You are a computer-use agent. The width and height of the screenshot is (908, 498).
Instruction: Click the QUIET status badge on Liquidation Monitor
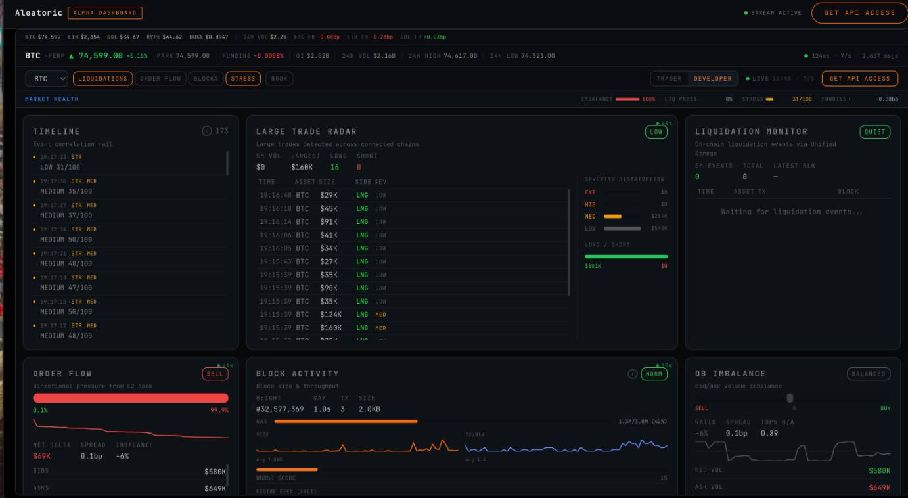click(874, 132)
